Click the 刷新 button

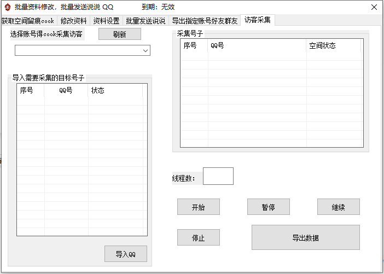tap(120, 34)
